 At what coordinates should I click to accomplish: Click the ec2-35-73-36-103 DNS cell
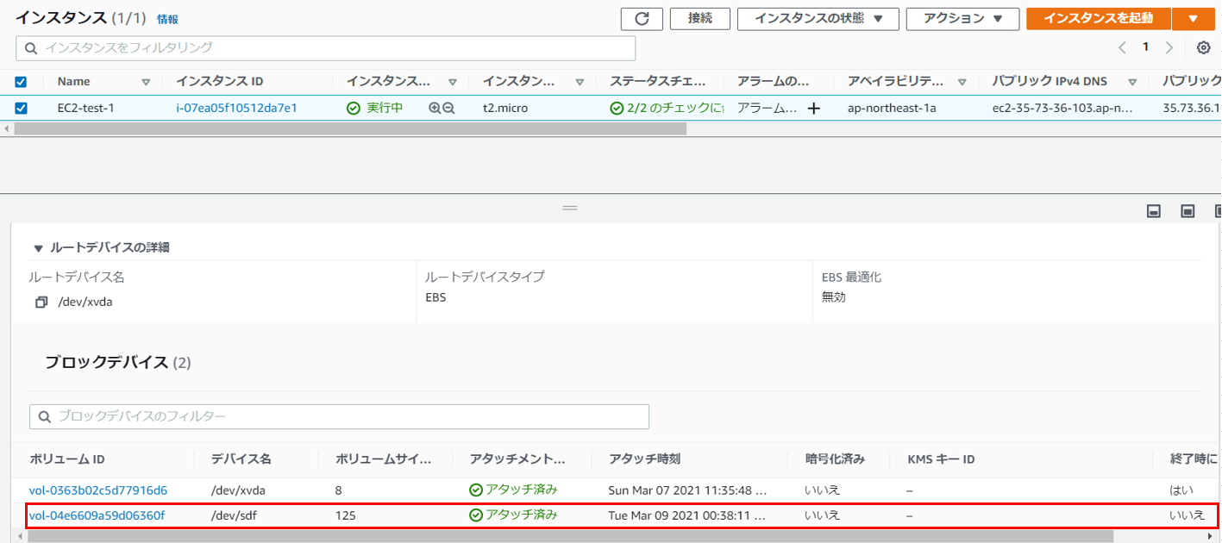coord(1062,109)
